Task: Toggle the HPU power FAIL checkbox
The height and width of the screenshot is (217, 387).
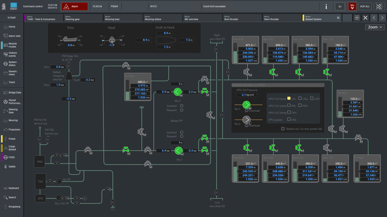Action: pos(289,119)
